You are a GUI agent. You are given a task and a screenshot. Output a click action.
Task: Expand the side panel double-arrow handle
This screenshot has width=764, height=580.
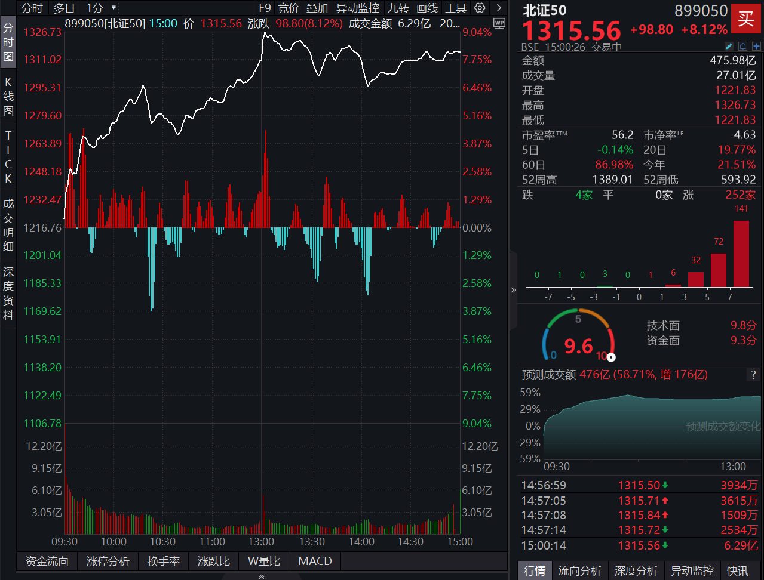click(x=513, y=290)
